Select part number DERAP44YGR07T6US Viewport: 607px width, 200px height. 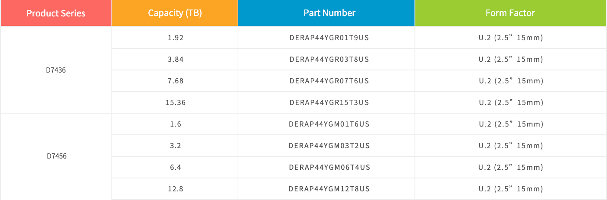pos(329,81)
